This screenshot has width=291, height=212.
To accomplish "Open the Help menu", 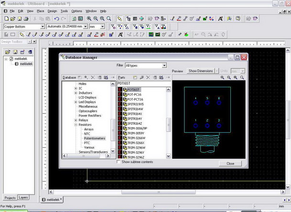I will (103, 11).
